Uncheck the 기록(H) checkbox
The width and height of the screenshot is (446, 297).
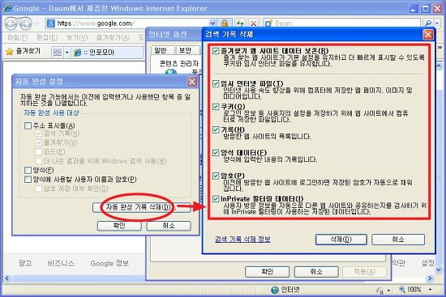click(x=216, y=129)
